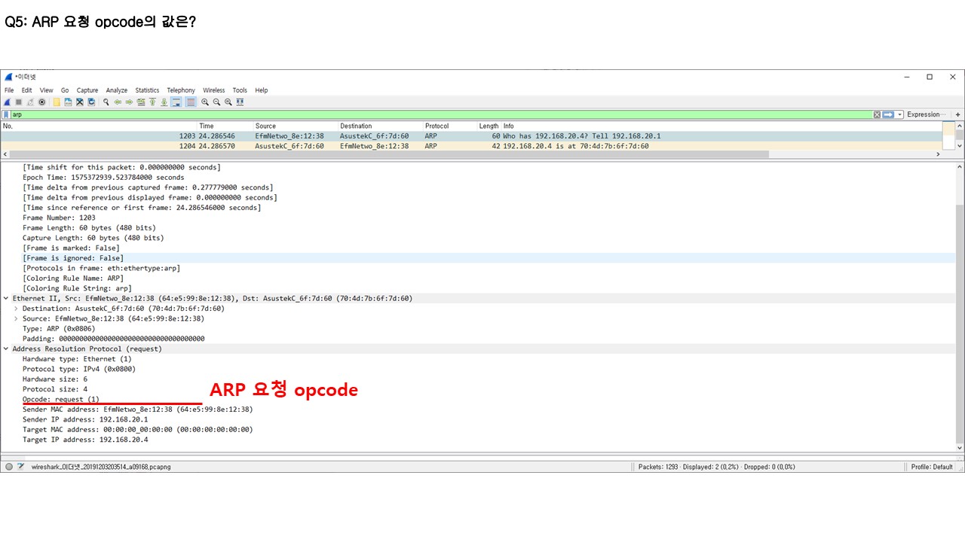Image resolution: width=965 pixels, height=542 pixels.
Task: Click the packet details vertical scrollbar
Action: pyautogui.click(x=960, y=324)
